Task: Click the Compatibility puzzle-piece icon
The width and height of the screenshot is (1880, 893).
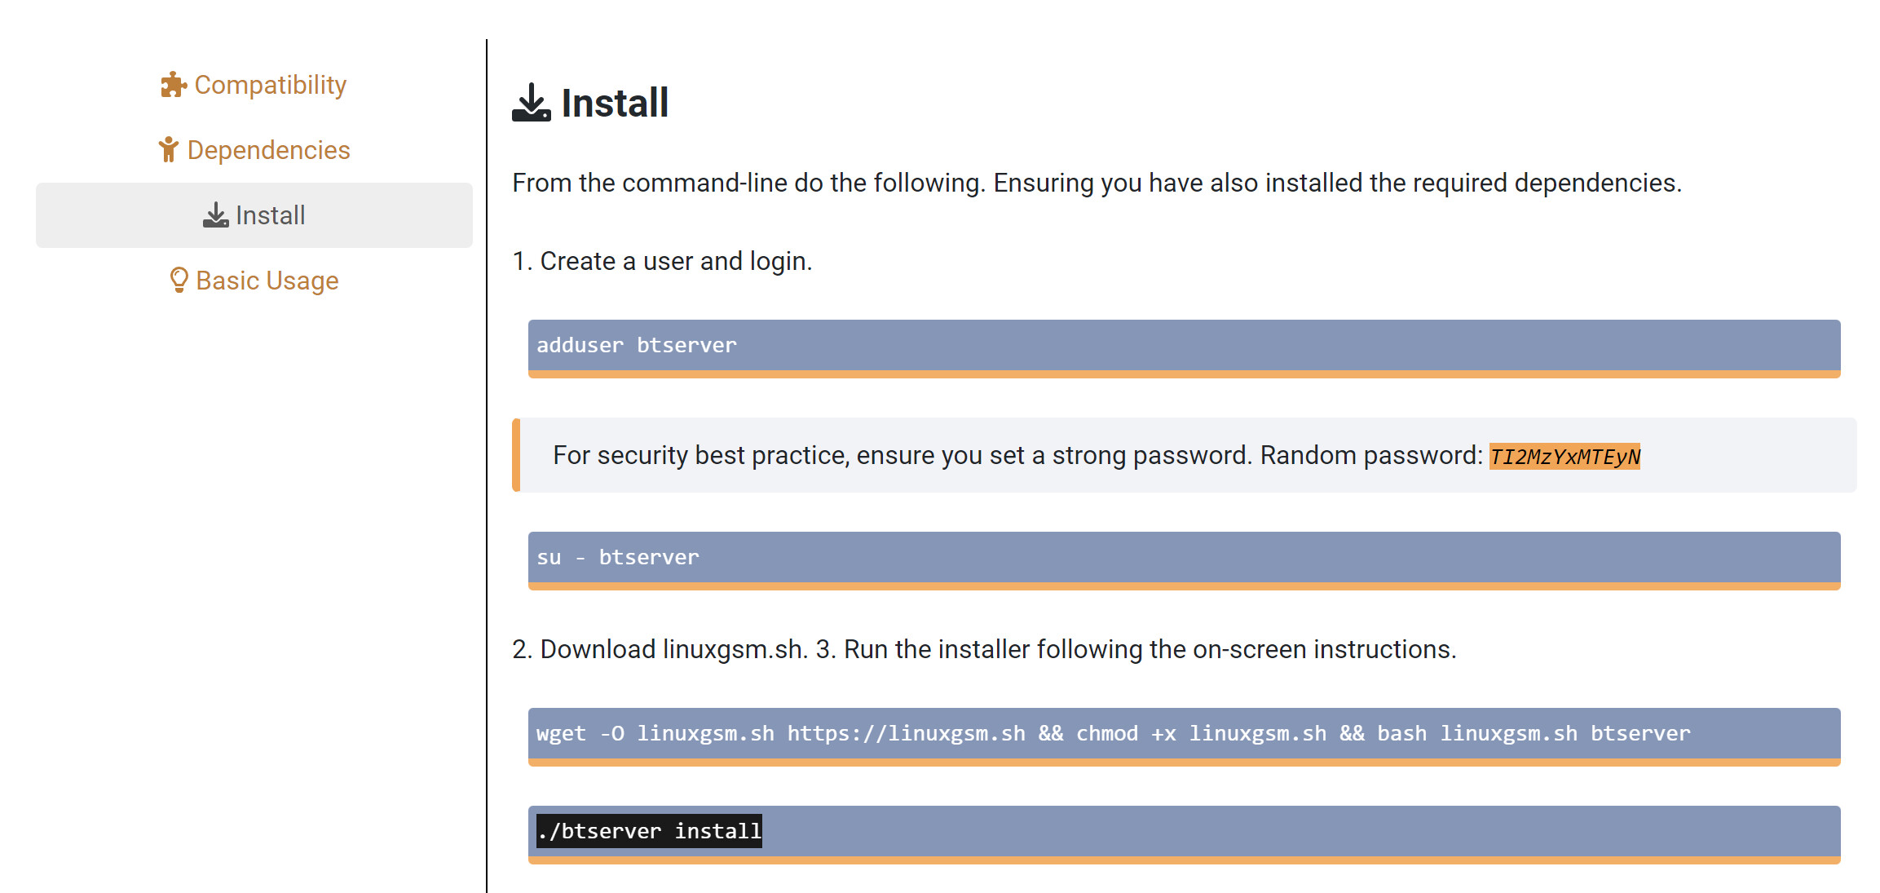Action: click(x=173, y=85)
